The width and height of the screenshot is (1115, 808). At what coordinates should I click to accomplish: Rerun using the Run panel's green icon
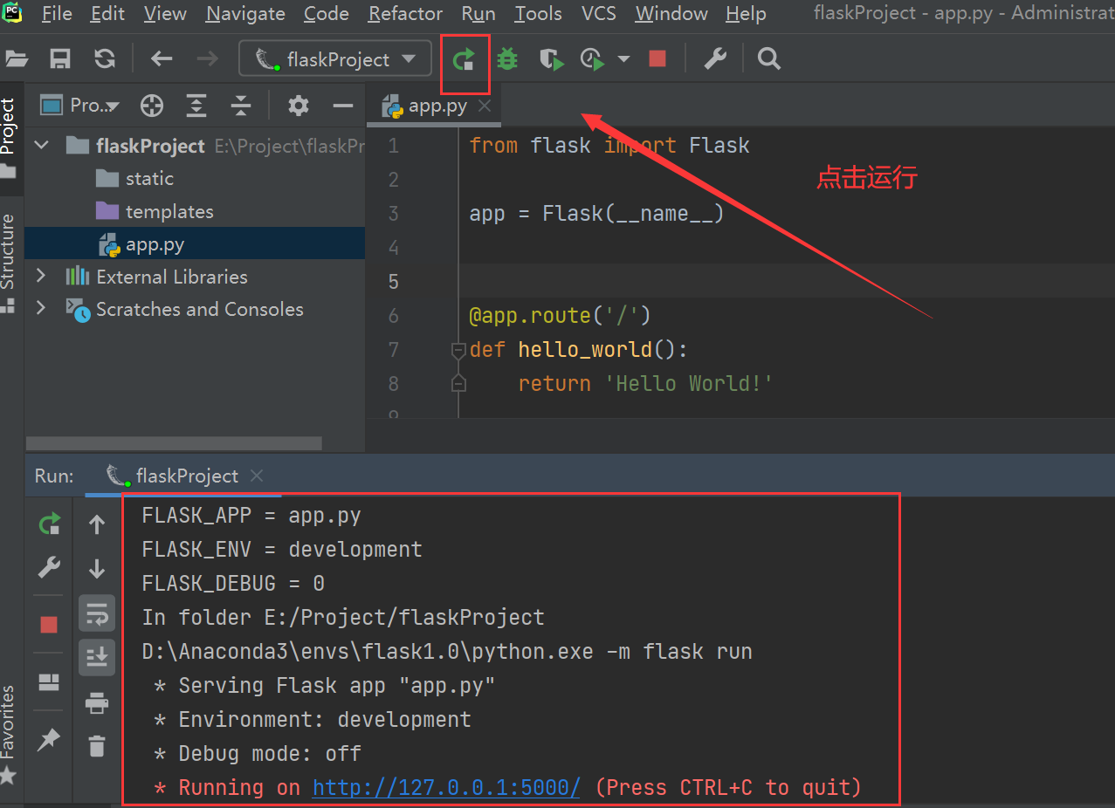coord(50,524)
